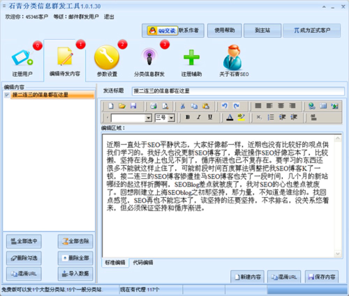The image size is (349, 296).
Task: Click in the 发送标题 title field
Action: click(x=238, y=91)
